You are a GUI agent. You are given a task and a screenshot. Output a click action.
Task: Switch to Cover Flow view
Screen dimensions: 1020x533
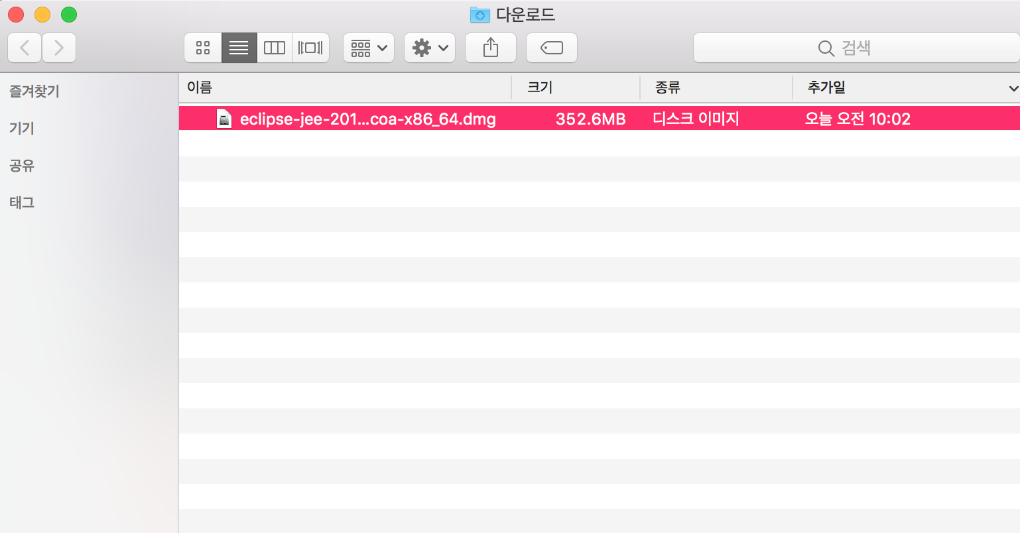pos(310,48)
